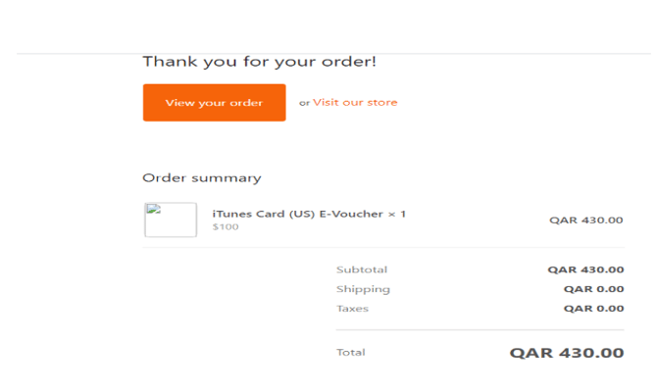
Task: Click the divider line below the product row
Action: pyautogui.click(x=382, y=248)
